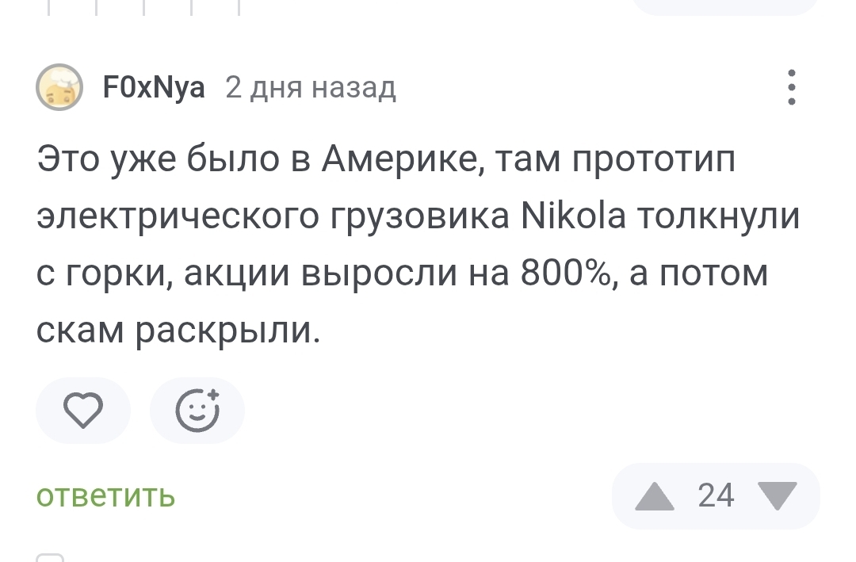This screenshot has height=562, width=856.
Task: Click the partially visible element at bottom left
Action: click(50, 557)
